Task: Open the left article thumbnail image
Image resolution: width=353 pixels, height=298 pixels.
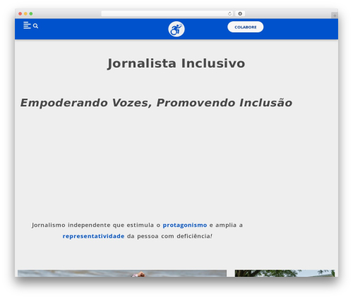Action: tap(122, 273)
